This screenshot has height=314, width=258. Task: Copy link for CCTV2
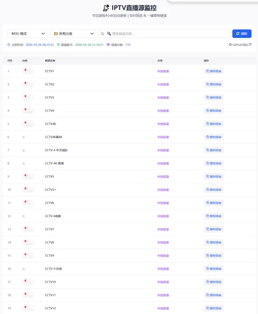click(214, 85)
